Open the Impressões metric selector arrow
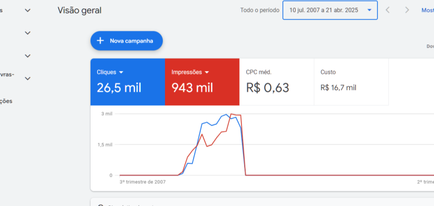Viewport: 434px width, 206px height. 207,73
